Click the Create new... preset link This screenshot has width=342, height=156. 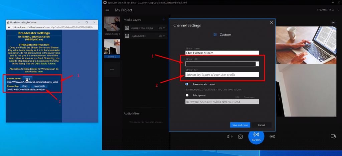point(249,97)
